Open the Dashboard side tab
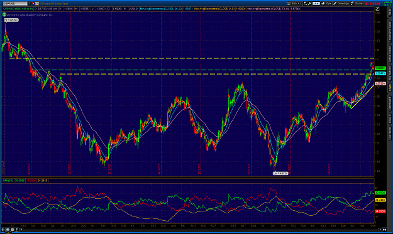The width and height of the screenshot is (393, 234). 390,104
